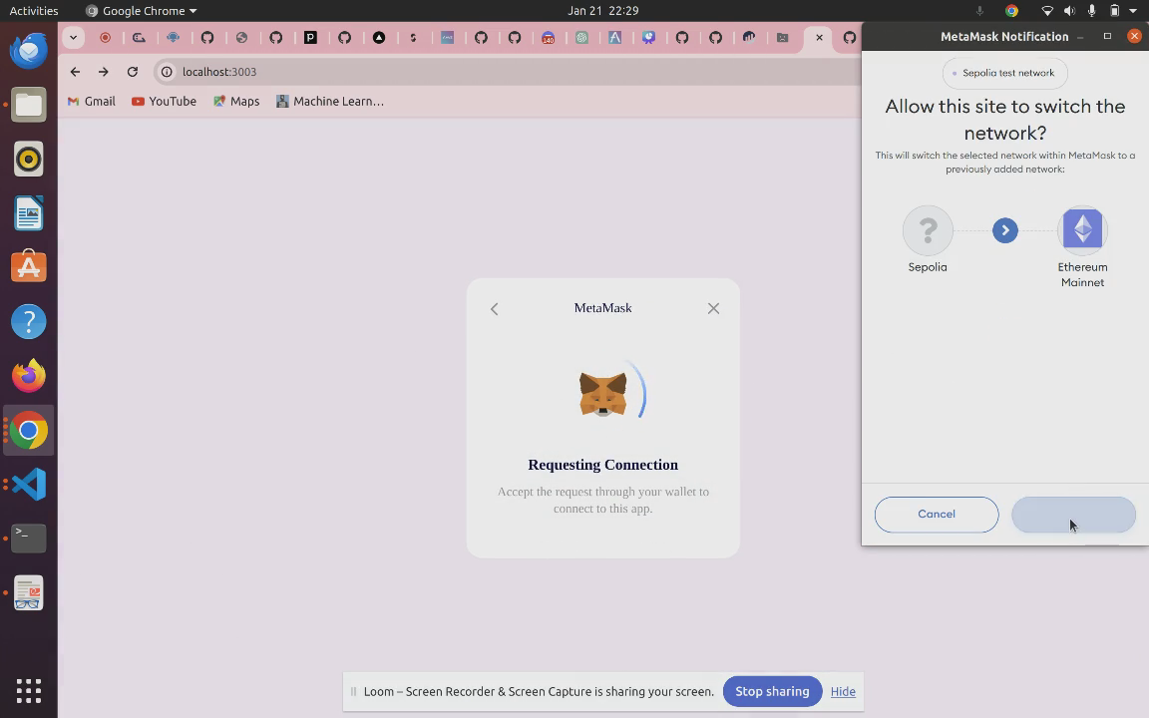This screenshot has width=1149, height=718.
Task: Click the battery indicator in top bar
Action: click(x=1114, y=10)
